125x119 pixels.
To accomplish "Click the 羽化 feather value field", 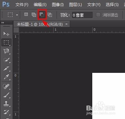I will tap(82, 15).
